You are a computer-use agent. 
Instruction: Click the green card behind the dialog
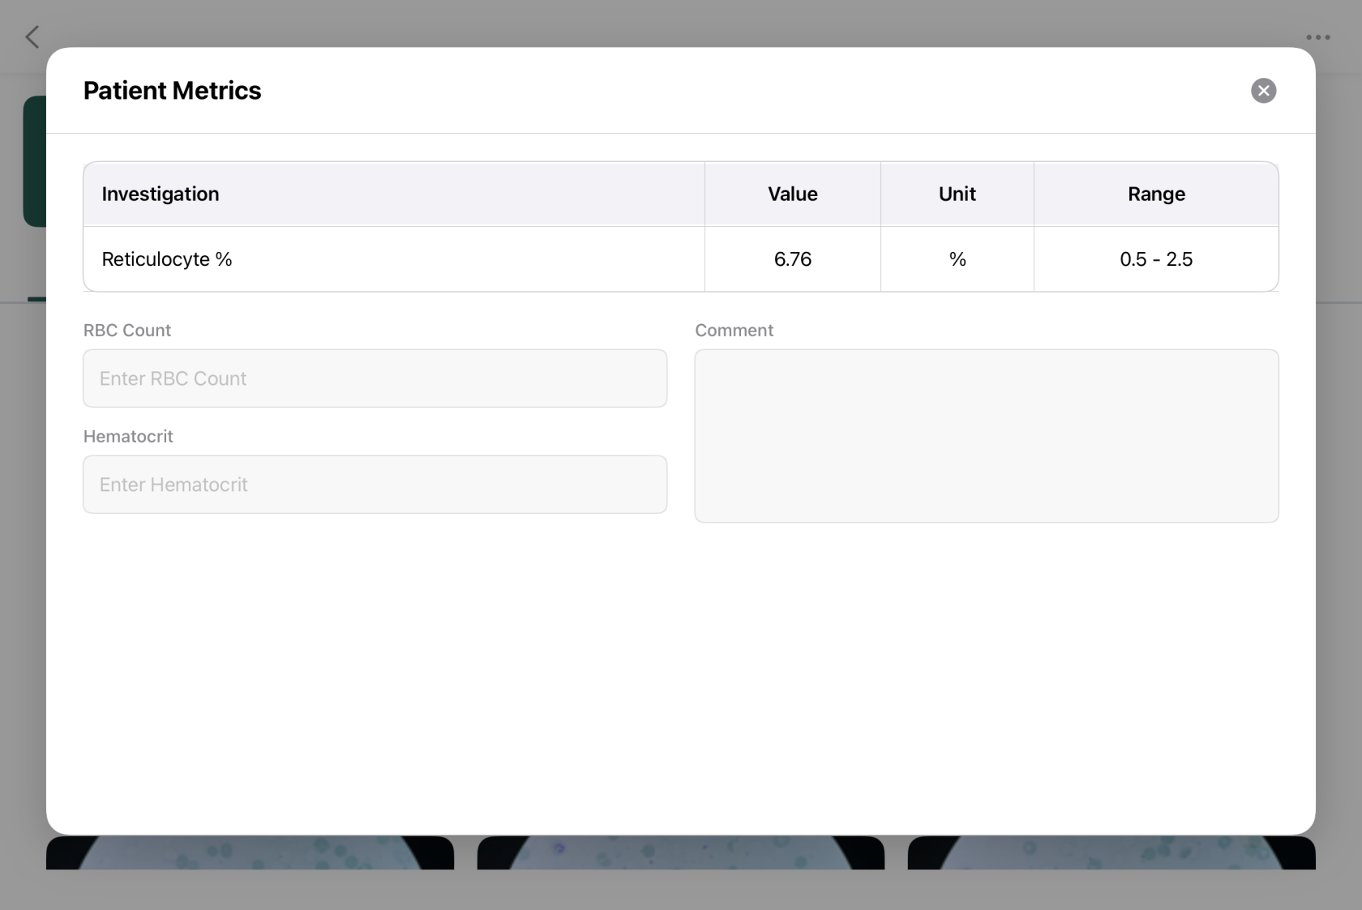(34, 161)
